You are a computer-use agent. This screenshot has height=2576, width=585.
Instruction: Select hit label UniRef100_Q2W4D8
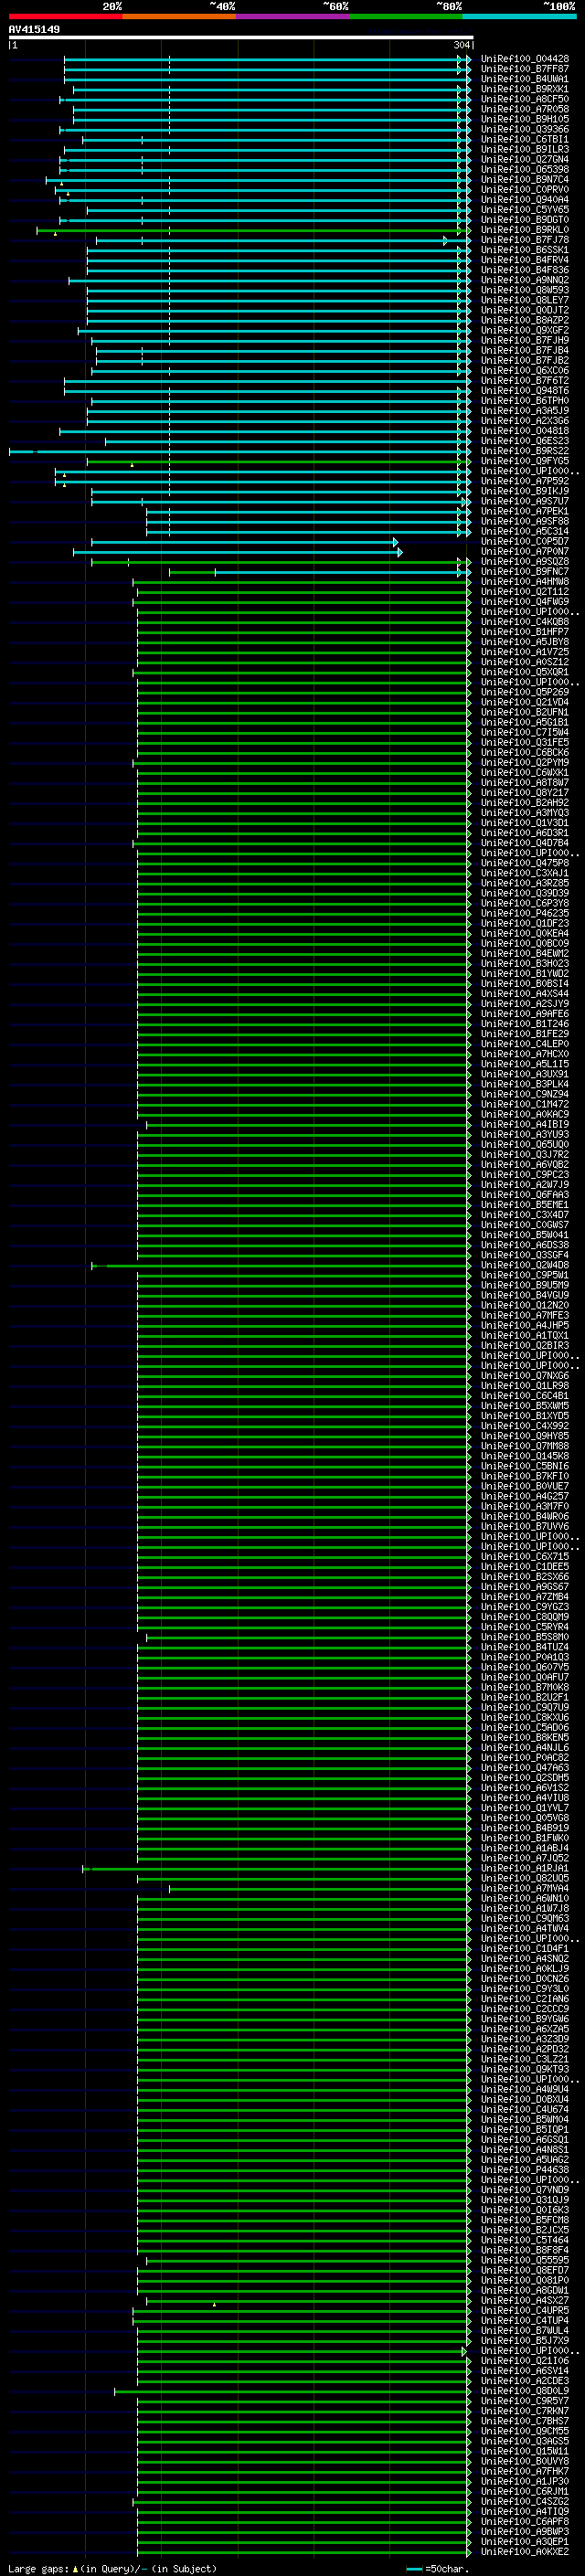click(x=525, y=1265)
